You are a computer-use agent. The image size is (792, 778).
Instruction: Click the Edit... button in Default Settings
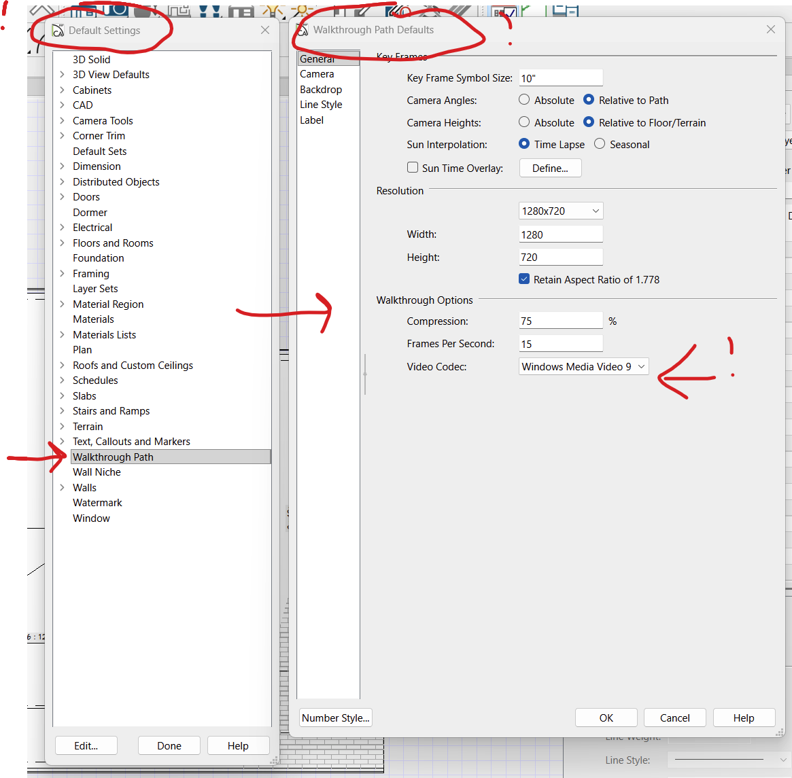click(x=86, y=746)
